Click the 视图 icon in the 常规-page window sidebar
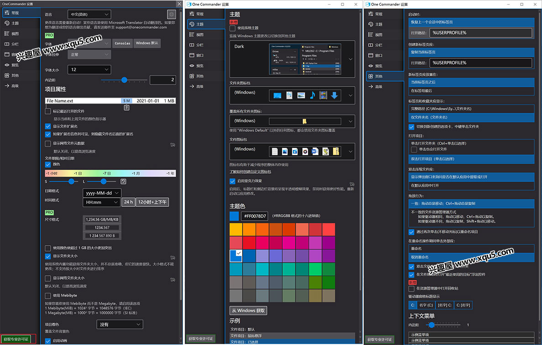 (x=7, y=34)
